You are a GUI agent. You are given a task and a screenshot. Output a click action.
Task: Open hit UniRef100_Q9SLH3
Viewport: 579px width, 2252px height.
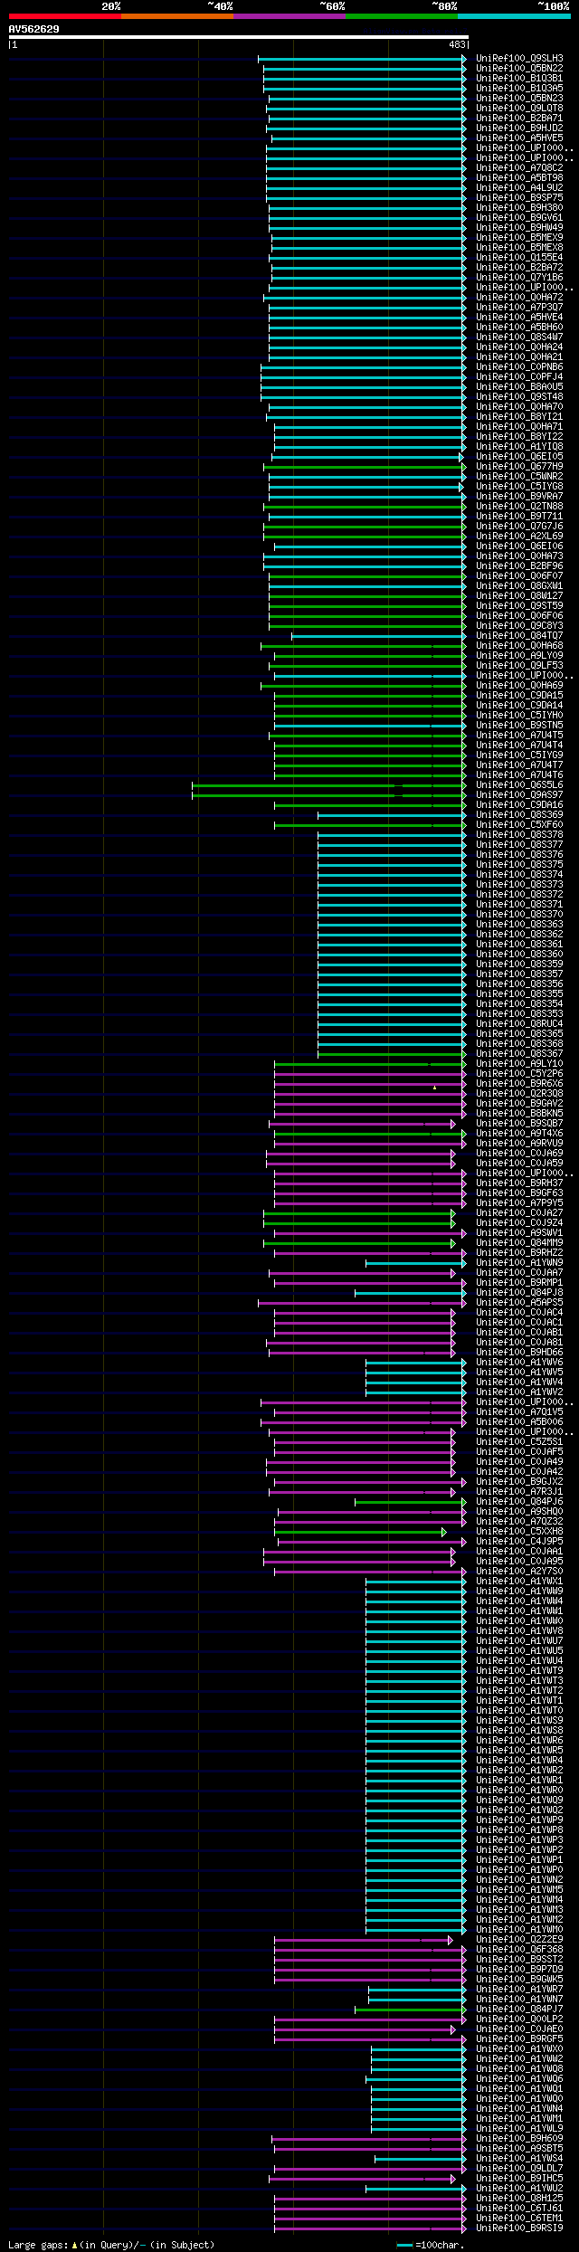coord(519,59)
